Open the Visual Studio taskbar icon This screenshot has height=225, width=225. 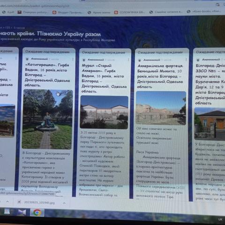(x=22, y=212)
